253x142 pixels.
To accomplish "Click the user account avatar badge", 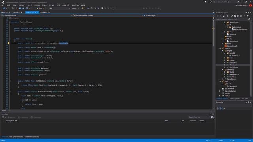I will coord(251,5).
